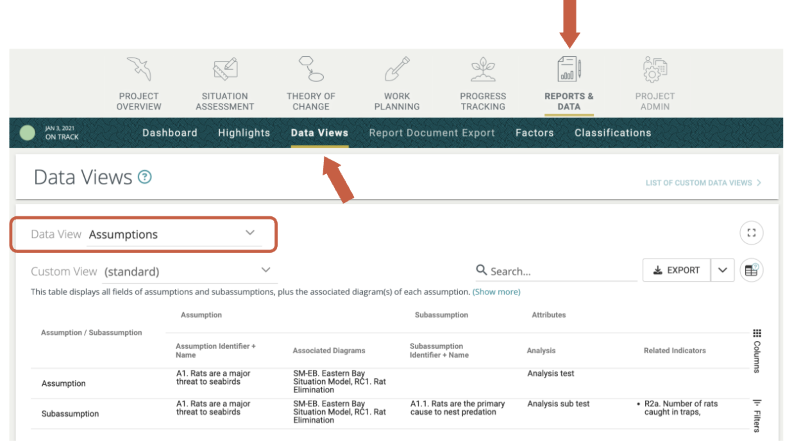The width and height of the screenshot is (792, 448).
Task: Click the table settings icon beside Export
Action: 751,270
